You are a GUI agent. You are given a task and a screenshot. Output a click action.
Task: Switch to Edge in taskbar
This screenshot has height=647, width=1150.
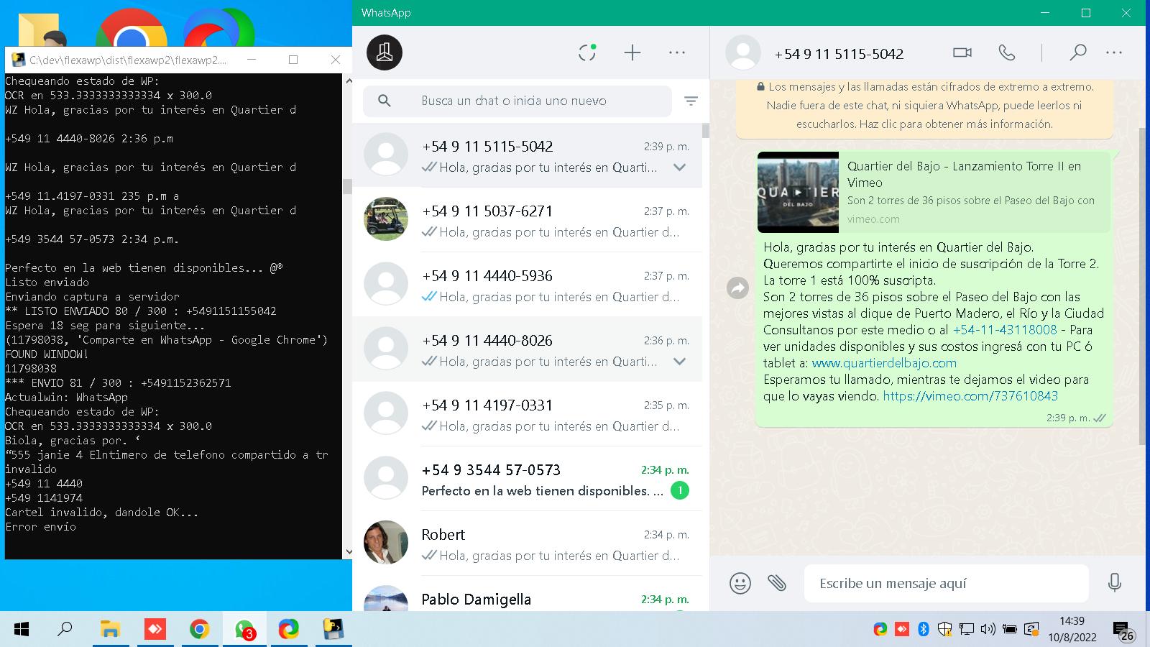click(289, 630)
